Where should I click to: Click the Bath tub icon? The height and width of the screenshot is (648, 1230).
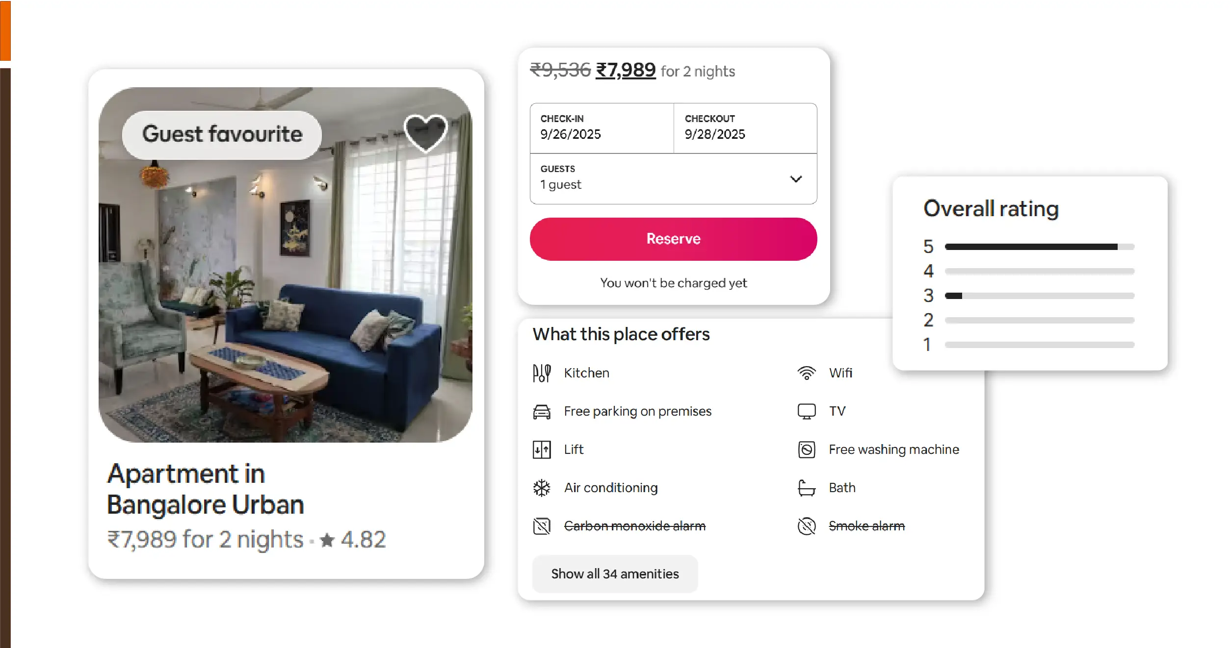(x=806, y=488)
